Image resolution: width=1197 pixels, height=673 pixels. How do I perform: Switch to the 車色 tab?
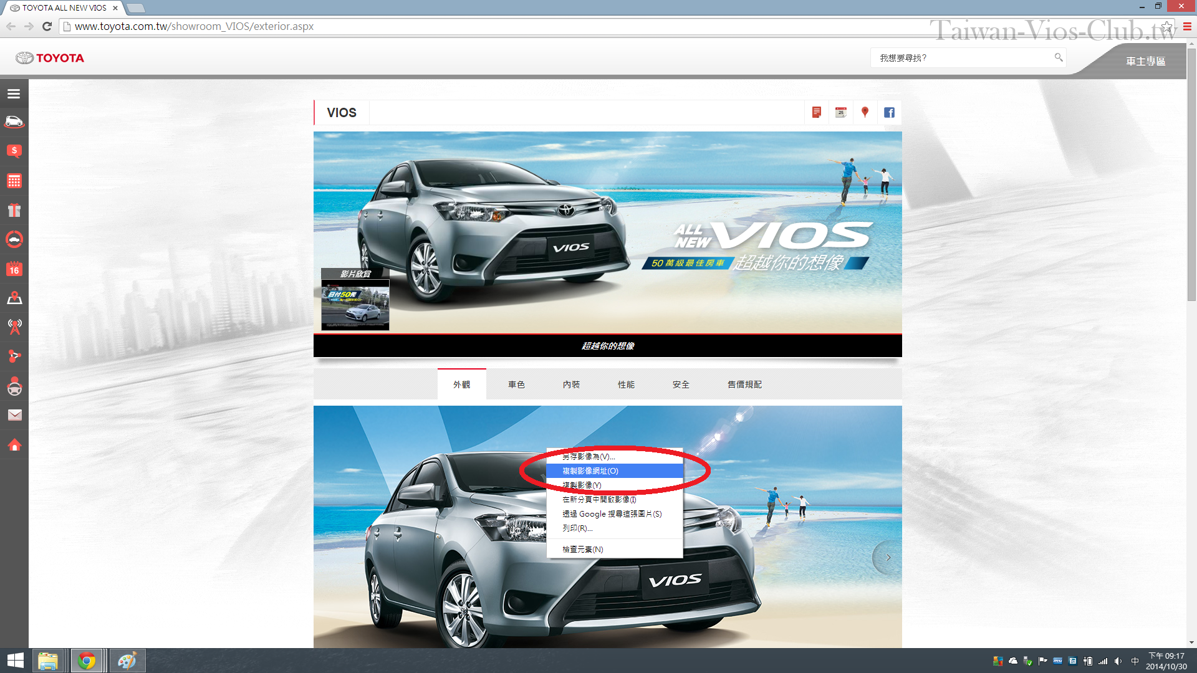(x=516, y=384)
